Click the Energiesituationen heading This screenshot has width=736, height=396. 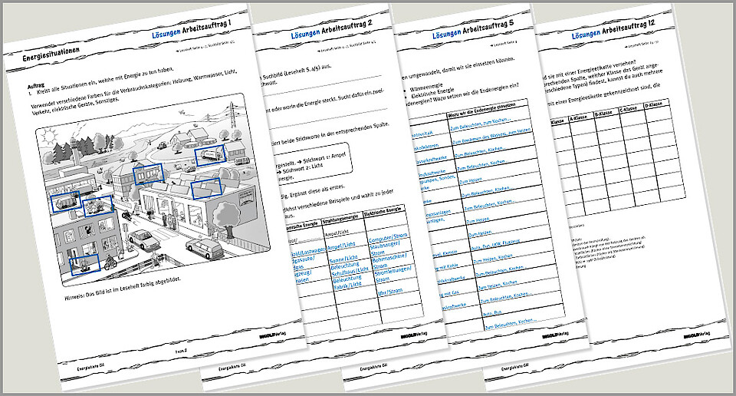[x=51, y=54]
